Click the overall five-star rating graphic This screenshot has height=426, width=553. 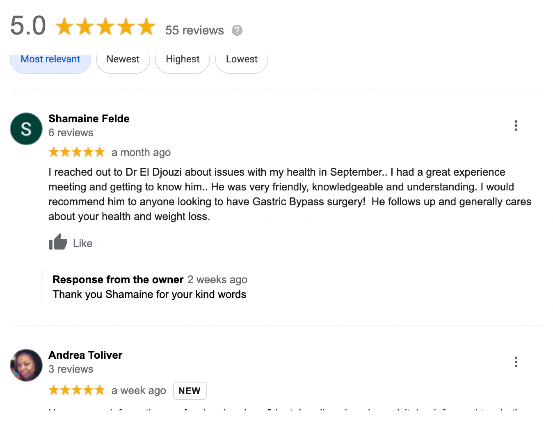105,27
